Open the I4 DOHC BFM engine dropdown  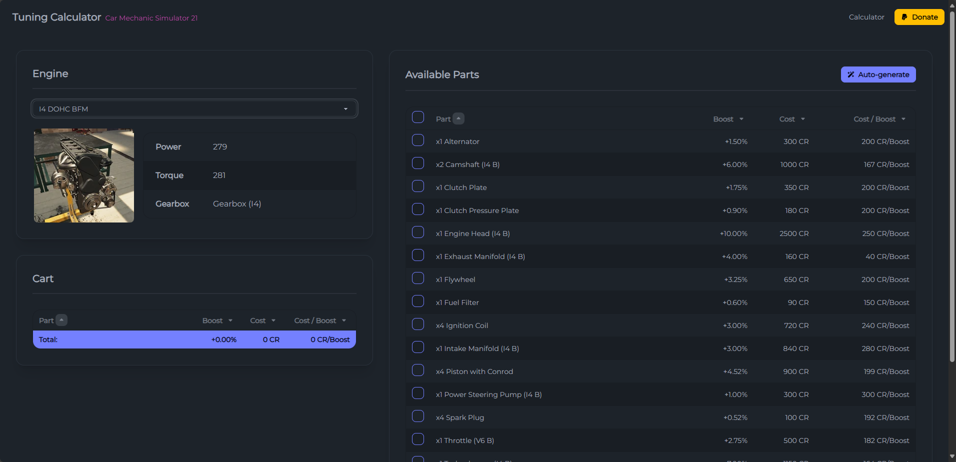point(194,108)
